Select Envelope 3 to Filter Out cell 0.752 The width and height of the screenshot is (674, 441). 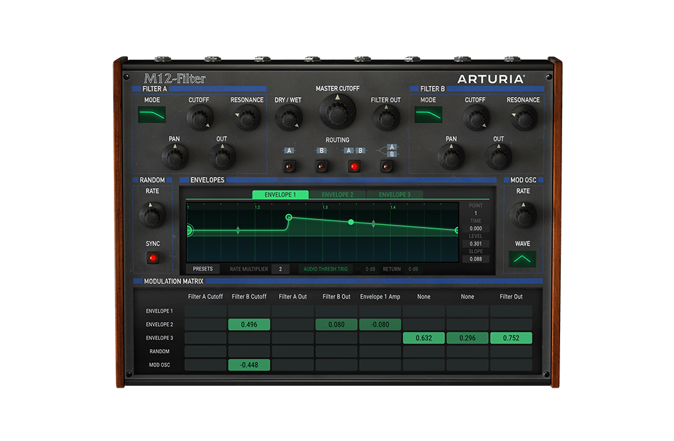pyautogui.click(x=511, y=338)
